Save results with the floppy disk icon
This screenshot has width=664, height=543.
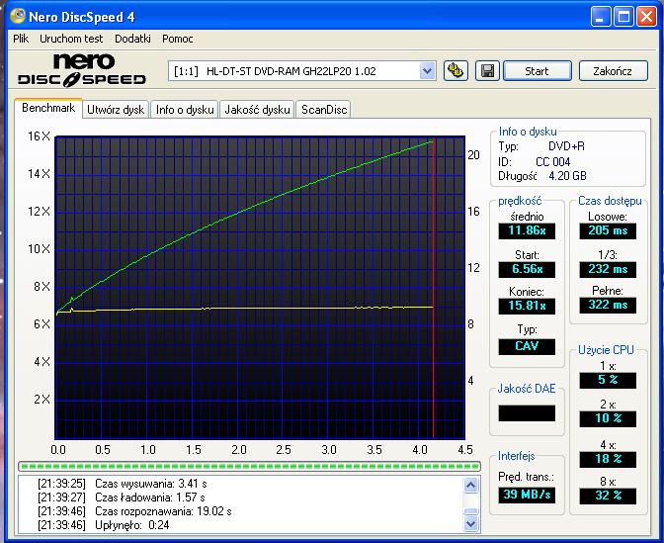pyautogui.click(x=487, y=71)
